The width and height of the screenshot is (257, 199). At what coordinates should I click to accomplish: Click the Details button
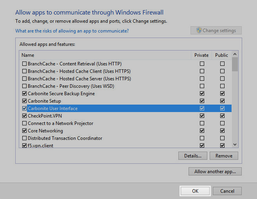[x=192, y=156]
